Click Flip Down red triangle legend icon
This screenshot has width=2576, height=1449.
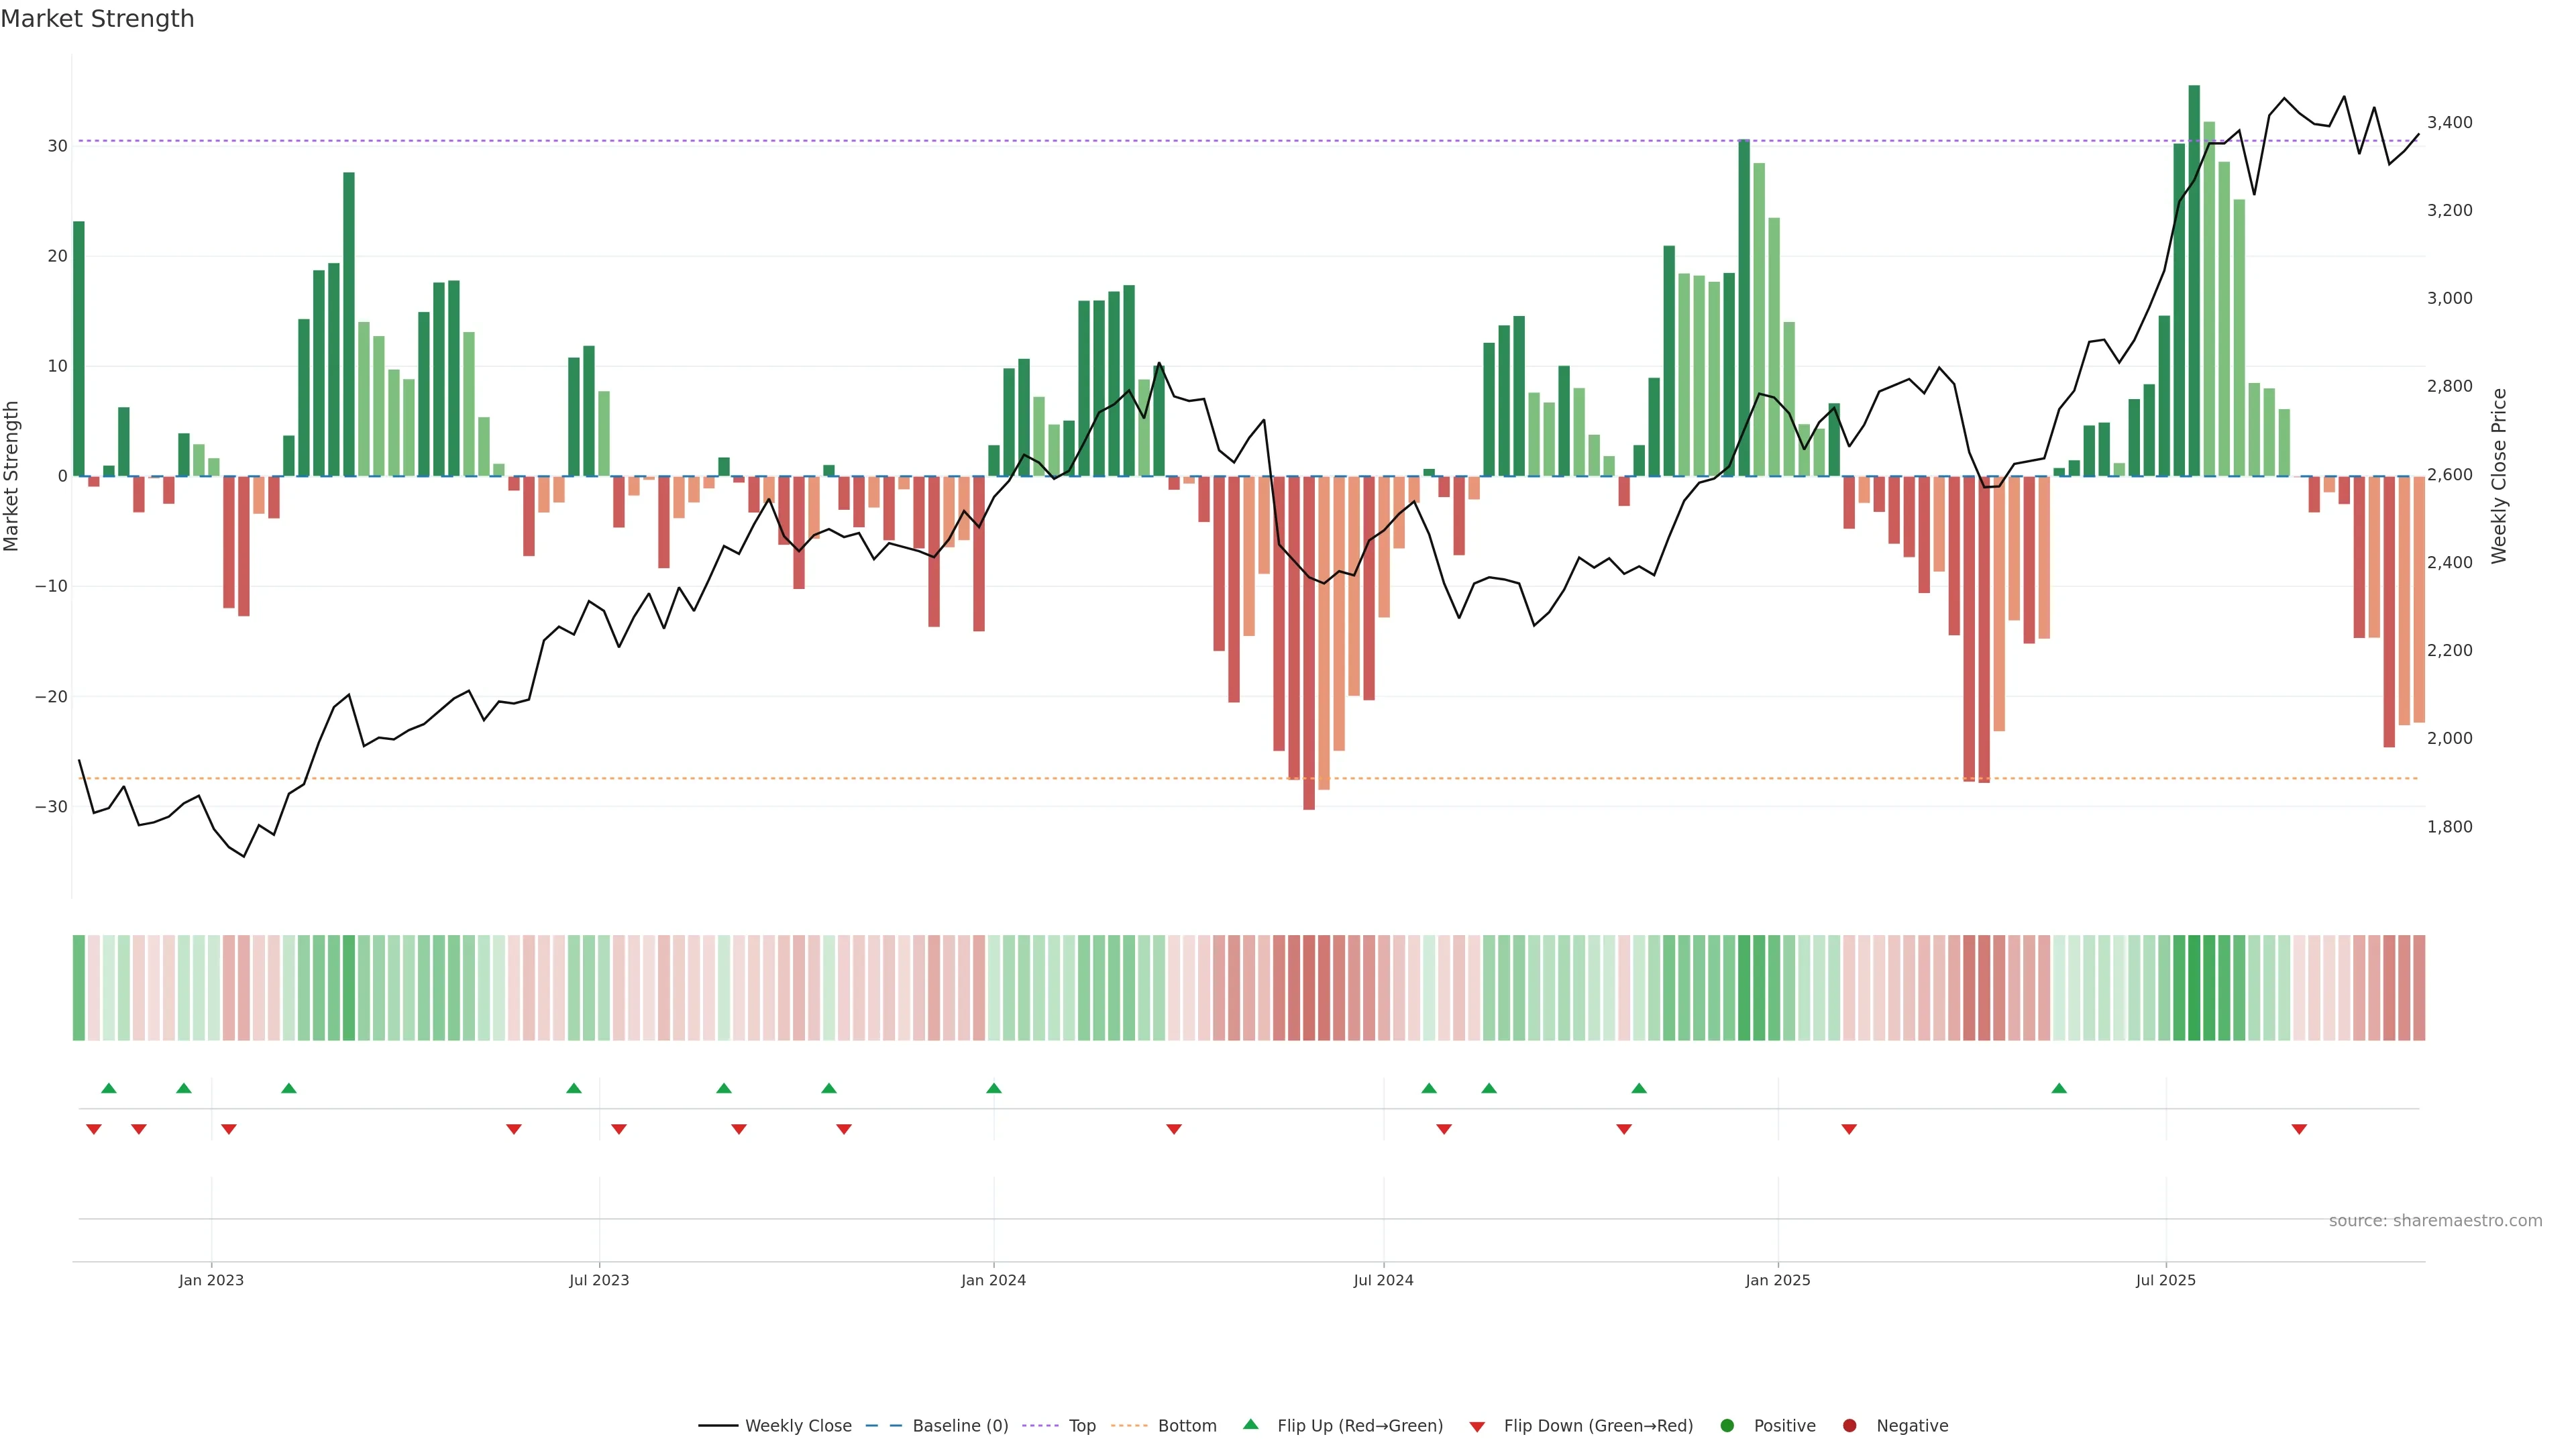coord(1477,1427)
